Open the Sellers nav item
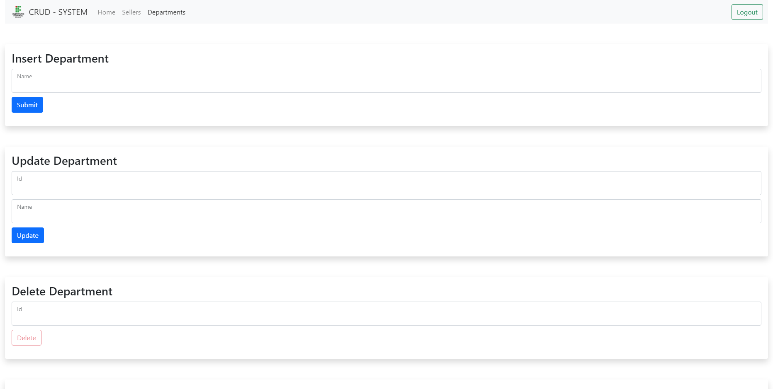773x389 pixels. 131,12
